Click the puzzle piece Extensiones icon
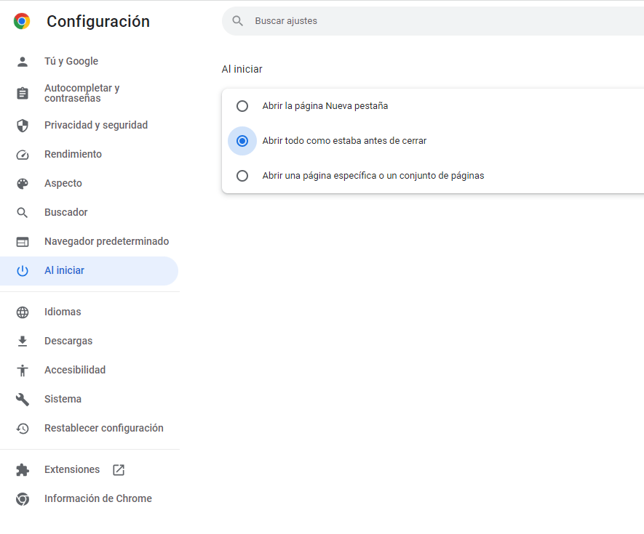Viewport: 644px width, 534px height. coord(23,470)
